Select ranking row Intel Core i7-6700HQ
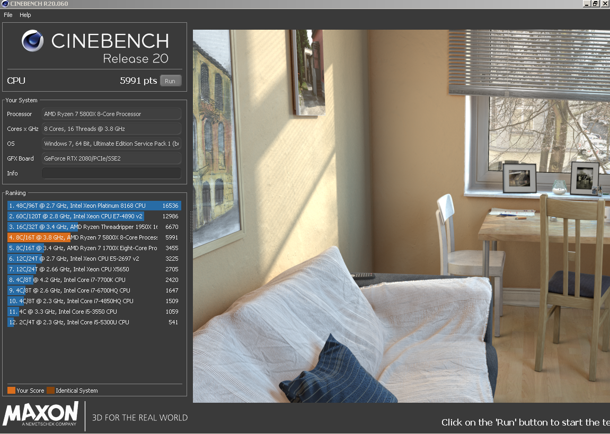Screen dimensions: 610x434 pyautogui.click(x=94, y=290)
